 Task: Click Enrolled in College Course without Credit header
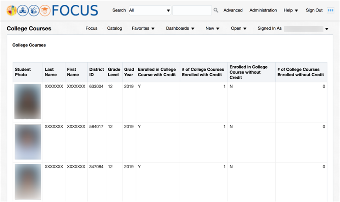(x=252, y=72)
